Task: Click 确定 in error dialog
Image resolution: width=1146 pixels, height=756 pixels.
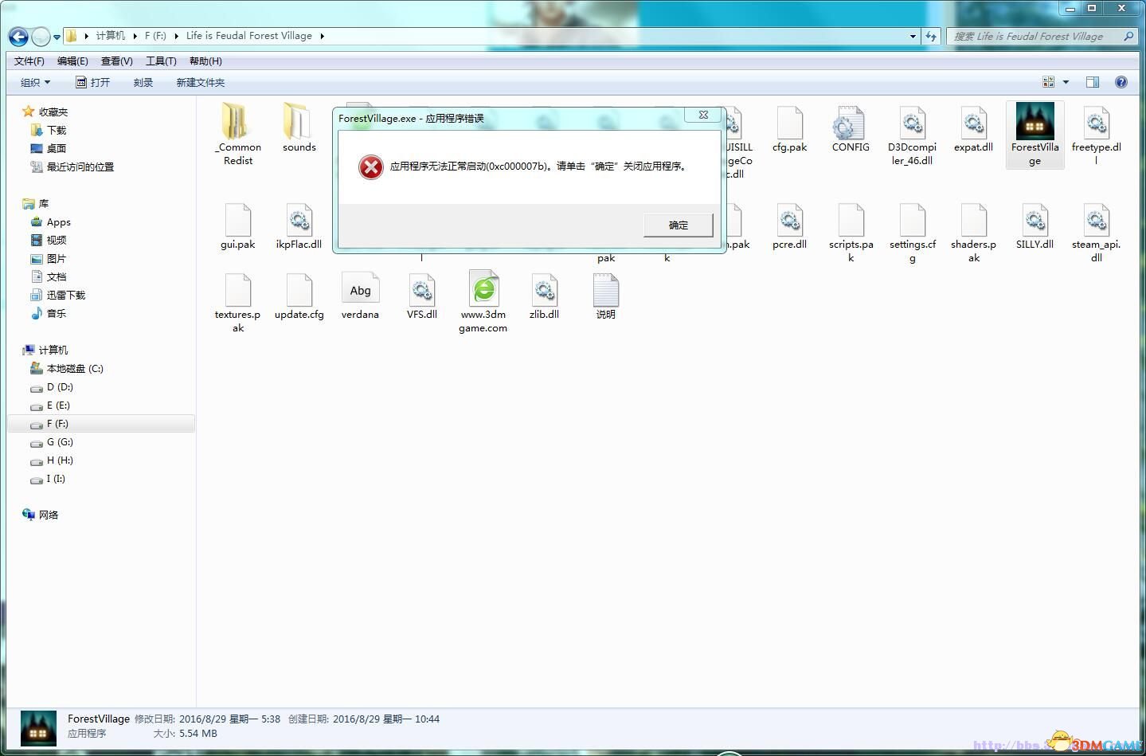Action: point(679,225)
